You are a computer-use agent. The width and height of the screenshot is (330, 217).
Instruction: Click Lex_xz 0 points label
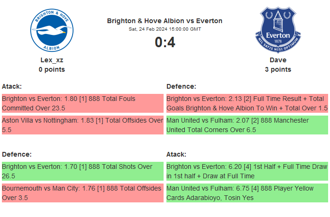tap(51, 69)
